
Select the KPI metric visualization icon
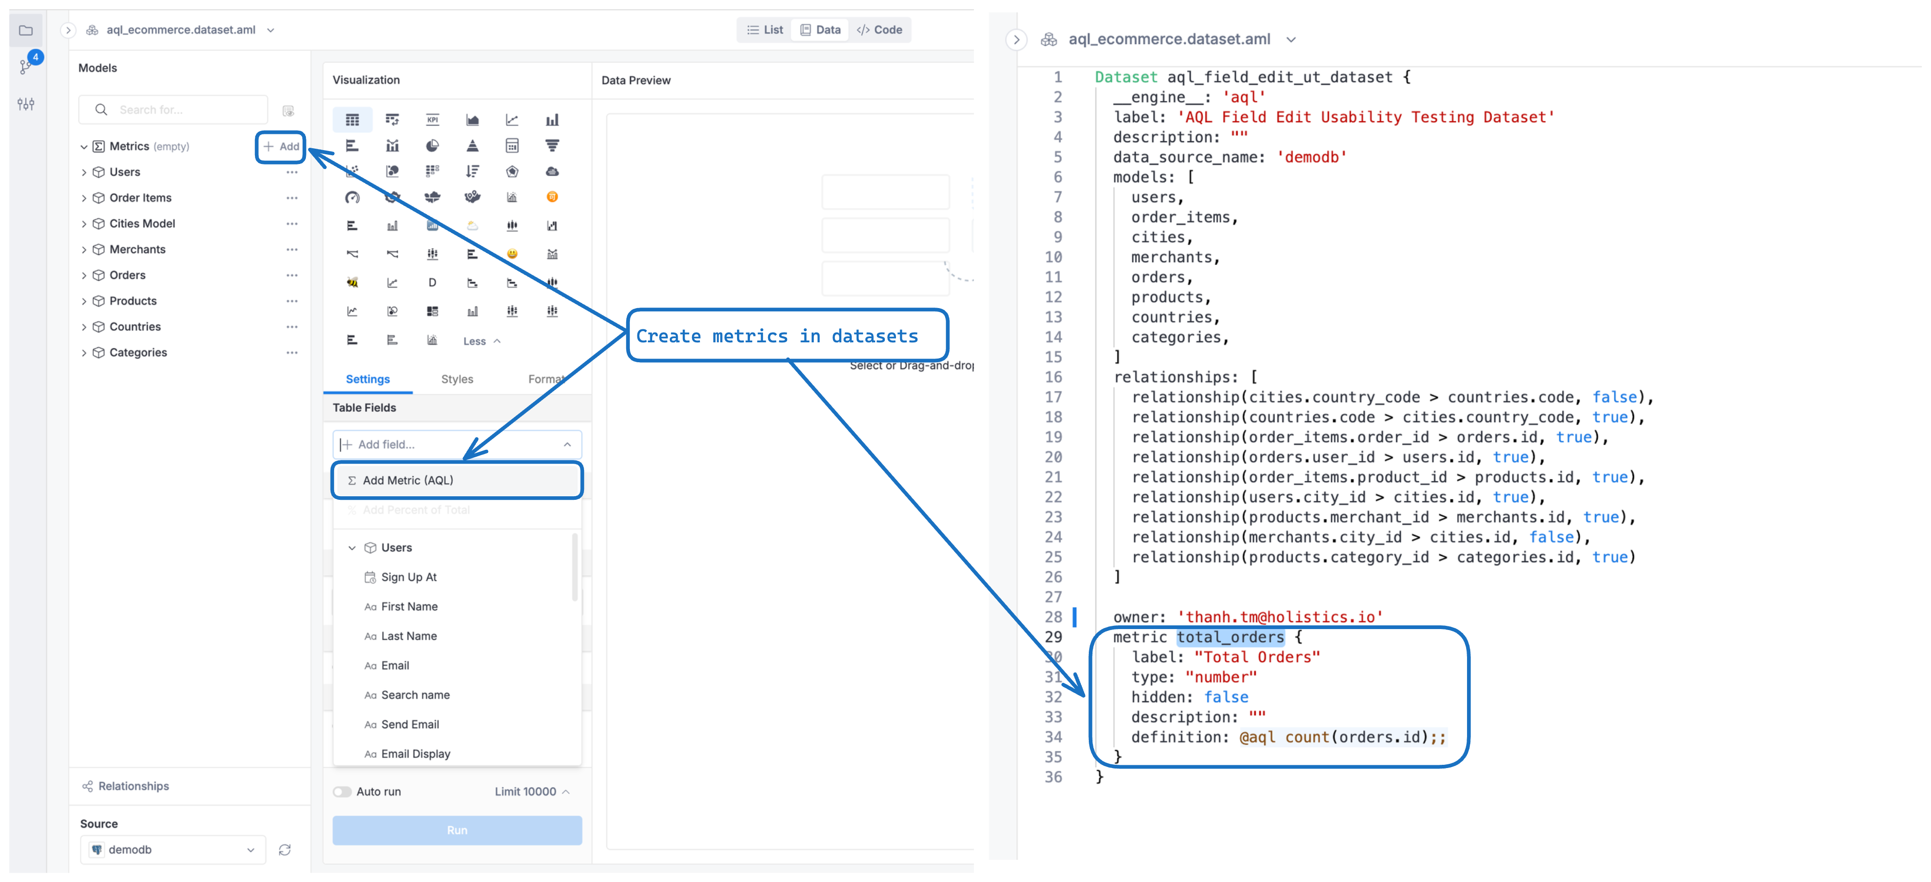click(432, 120)
